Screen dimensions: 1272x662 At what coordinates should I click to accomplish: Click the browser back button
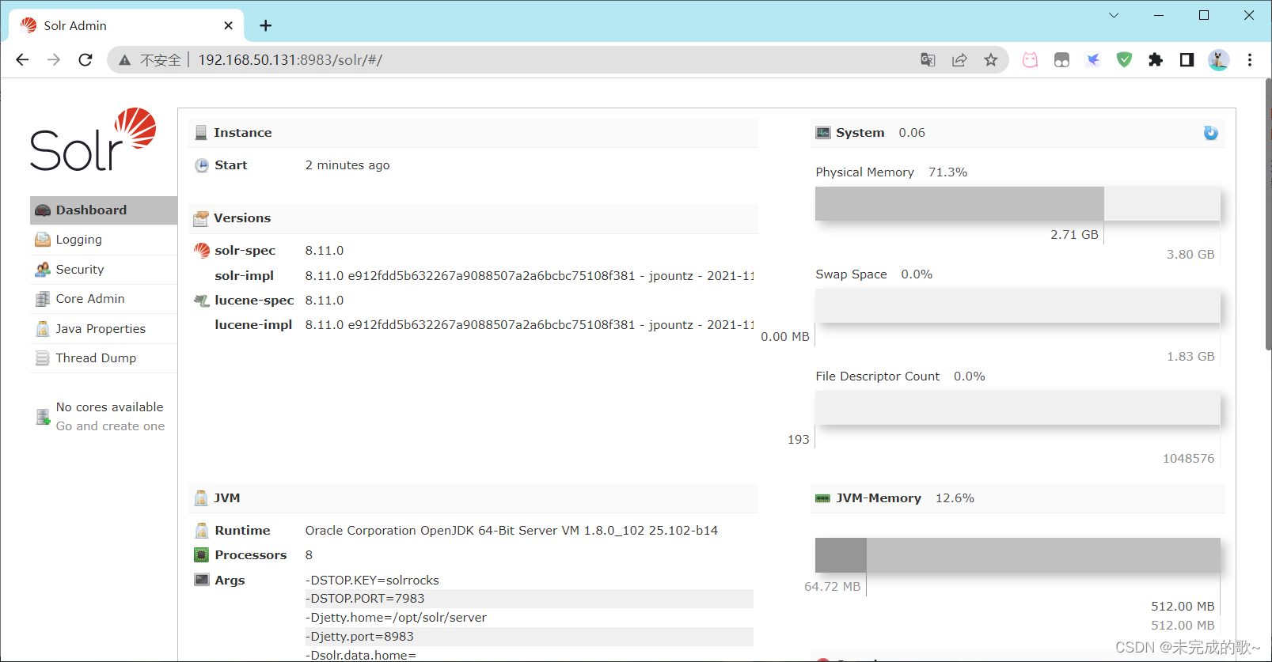coord(22,60)
